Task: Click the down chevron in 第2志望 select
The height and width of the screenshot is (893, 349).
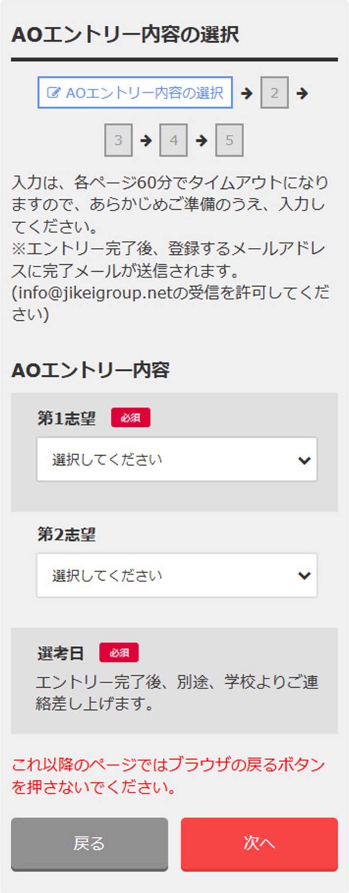Action: (304, 575)
